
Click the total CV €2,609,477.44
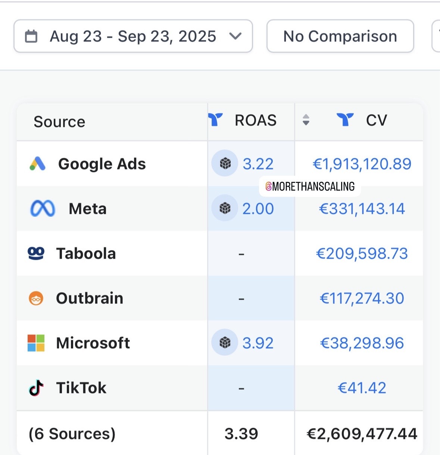[362, 434]
